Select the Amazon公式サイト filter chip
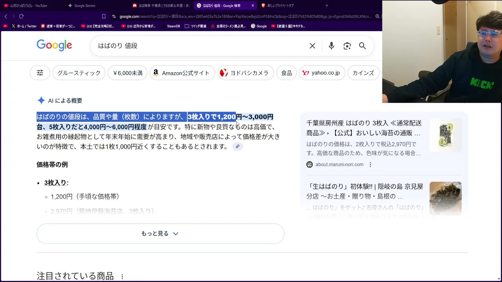This screenshot has width=502, height=282. coord(182,73)
